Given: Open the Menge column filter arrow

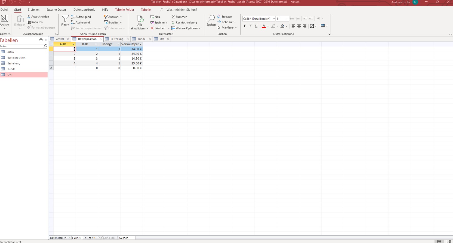Looking at the screenshot, I should (x=118, y=44).
